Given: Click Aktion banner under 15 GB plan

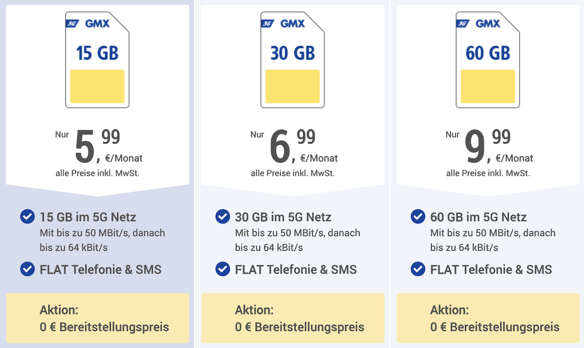Looking at the screenshot, I should coord(97,318).
